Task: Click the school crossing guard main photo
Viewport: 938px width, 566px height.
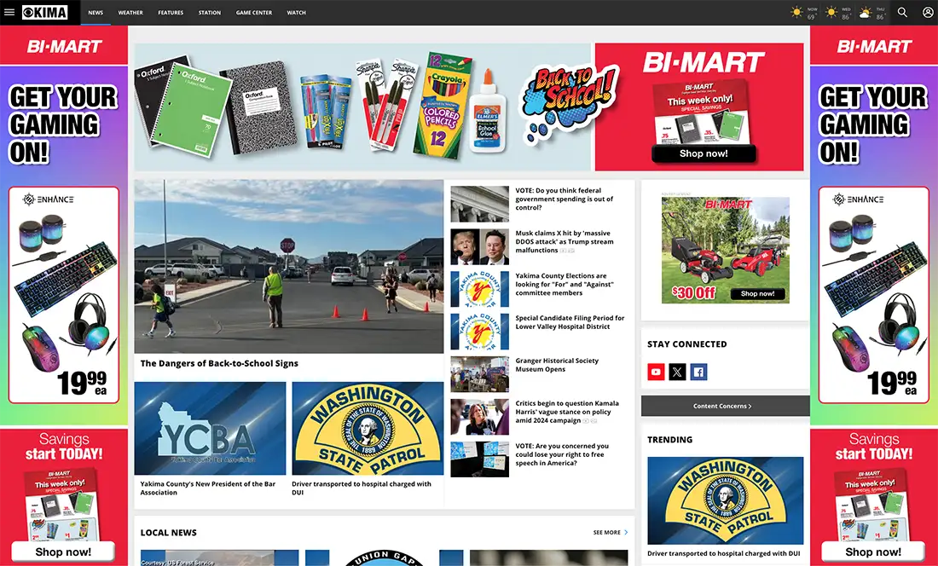Action: pyautogui.click(x=289, y=267)
